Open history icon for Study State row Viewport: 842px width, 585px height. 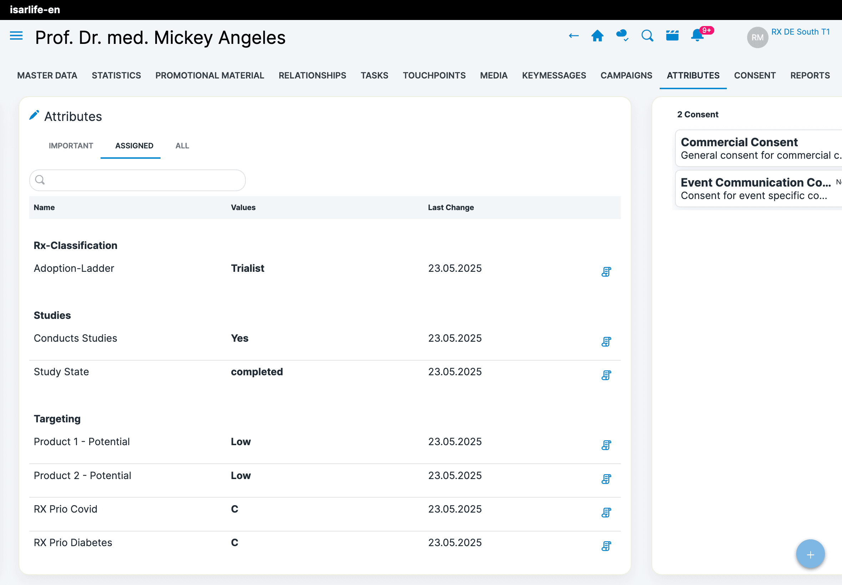[x=606, y=375]
